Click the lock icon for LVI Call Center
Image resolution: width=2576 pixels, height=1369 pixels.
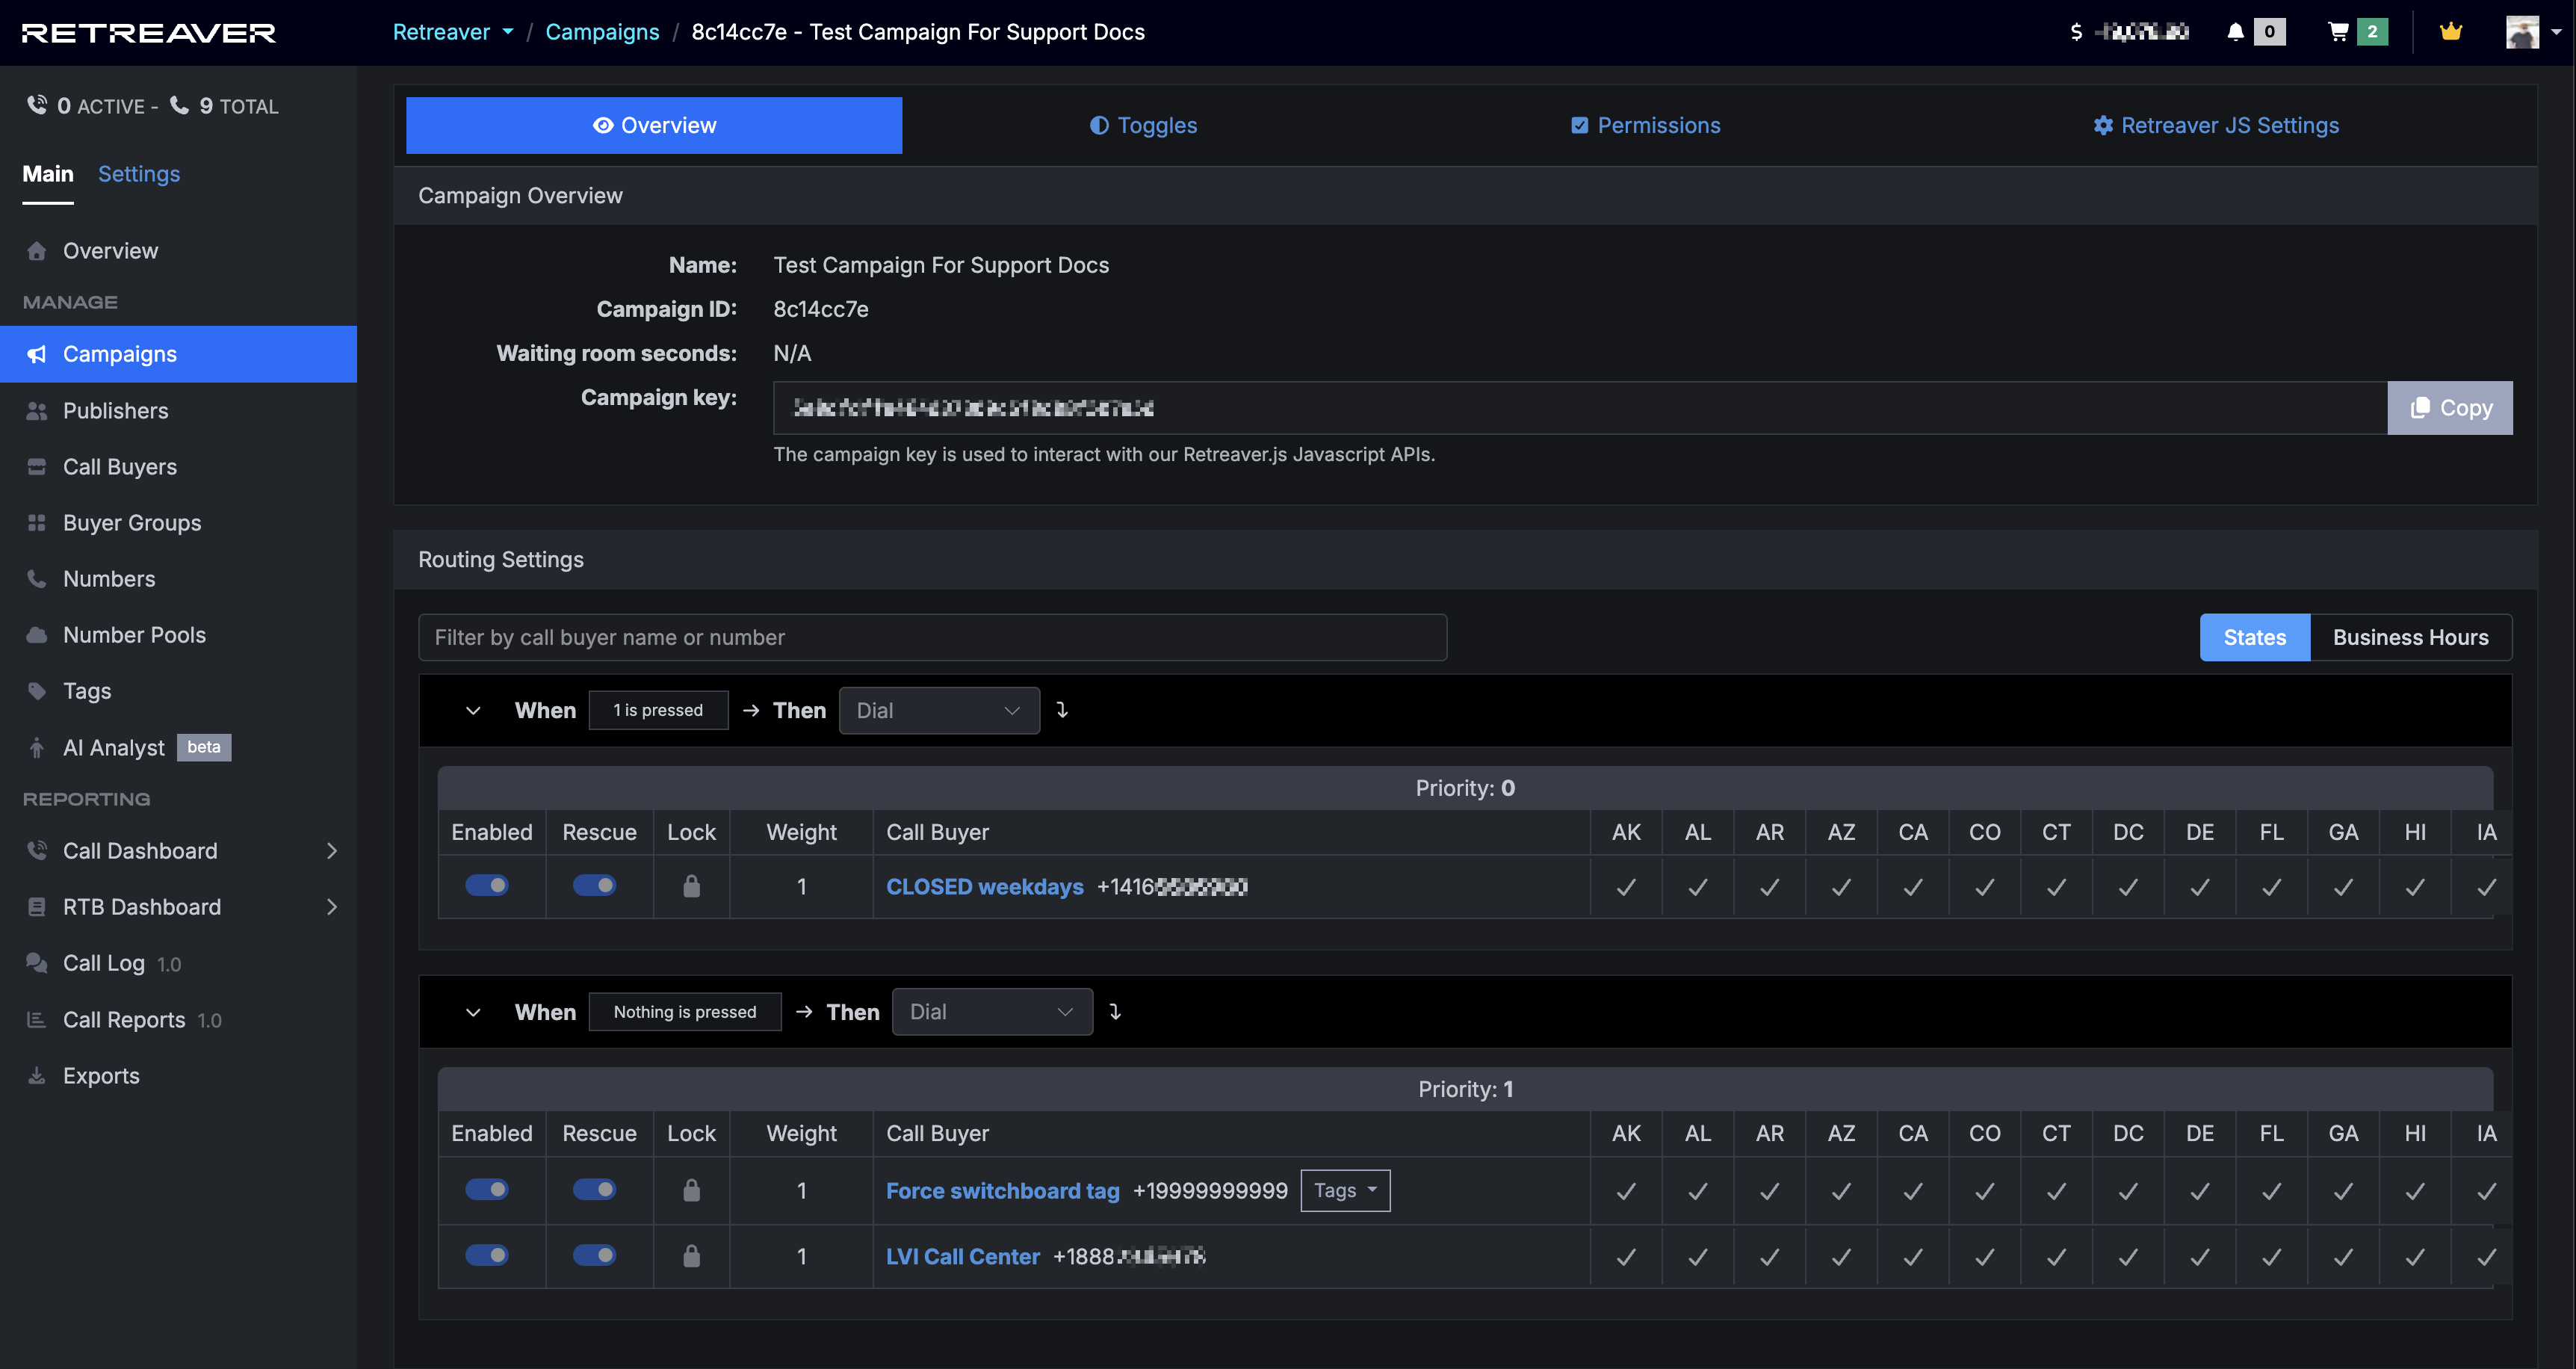coord(691,1256)
